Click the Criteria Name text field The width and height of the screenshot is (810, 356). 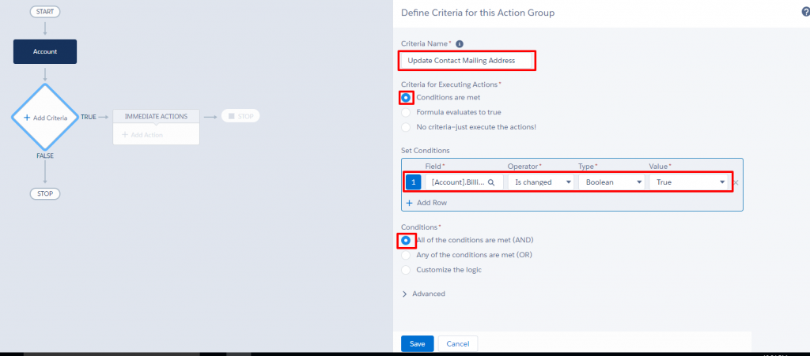(467, 60)
